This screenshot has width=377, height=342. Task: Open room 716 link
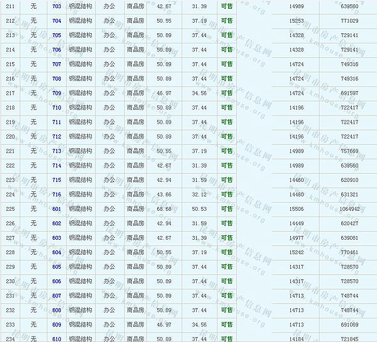[57, 194]
